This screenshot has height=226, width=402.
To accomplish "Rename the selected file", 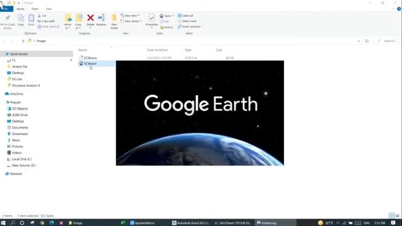I will point(101,20).
